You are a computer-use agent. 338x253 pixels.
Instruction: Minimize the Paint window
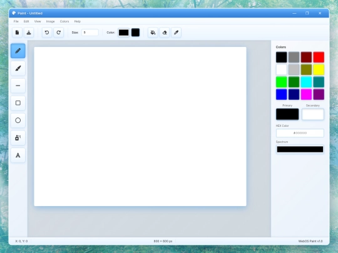coord(294,13)
